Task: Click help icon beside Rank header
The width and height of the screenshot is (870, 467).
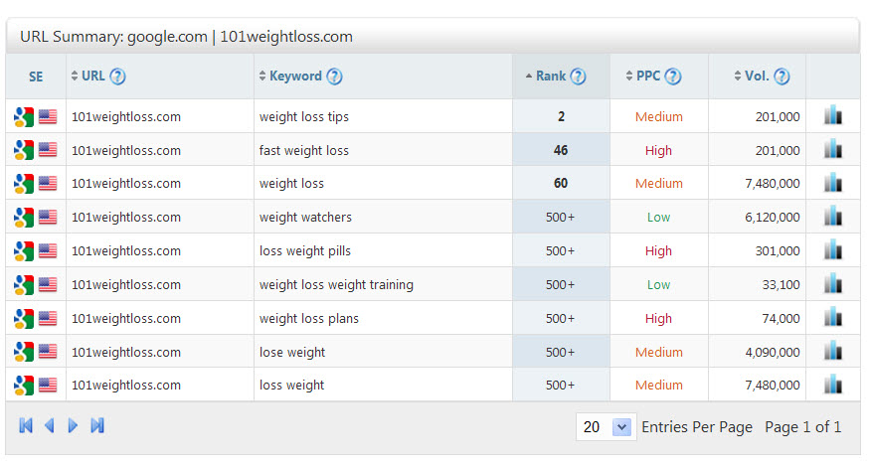Action: 578,77
